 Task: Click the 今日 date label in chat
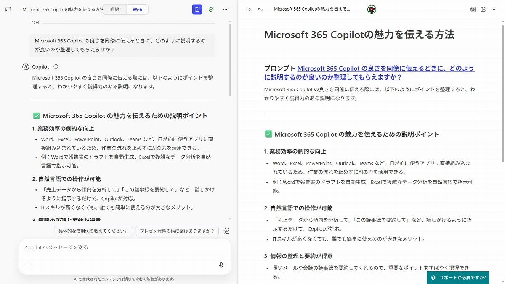pos(35,23)
